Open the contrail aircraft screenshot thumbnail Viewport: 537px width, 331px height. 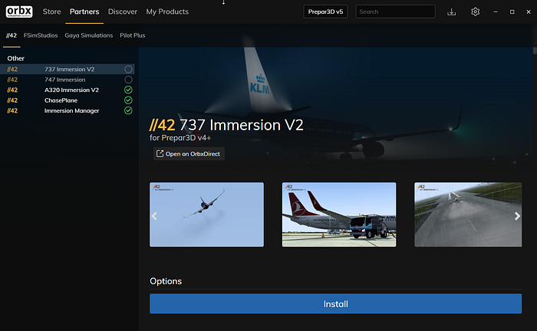(206, 215)
